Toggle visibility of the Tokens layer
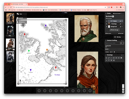 pos(107,21)
